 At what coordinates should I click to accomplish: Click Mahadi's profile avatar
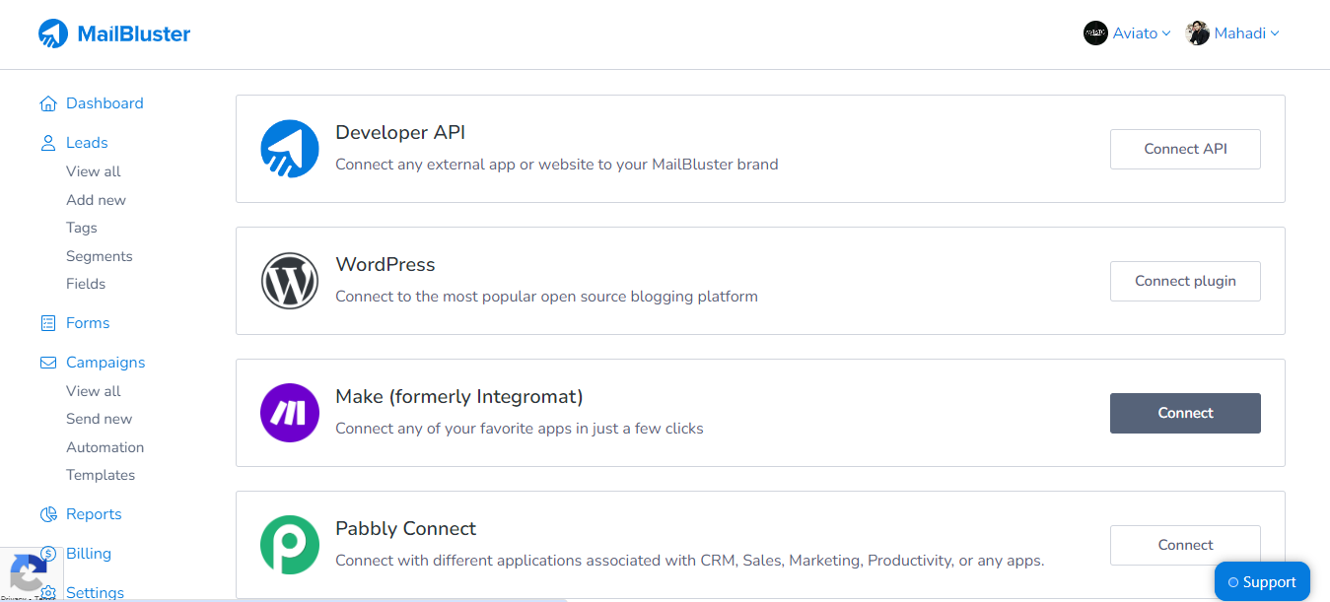click(x=1197, y=33)
